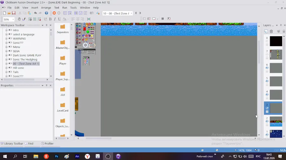Add a new layer in Layers panel

(266, 31)
